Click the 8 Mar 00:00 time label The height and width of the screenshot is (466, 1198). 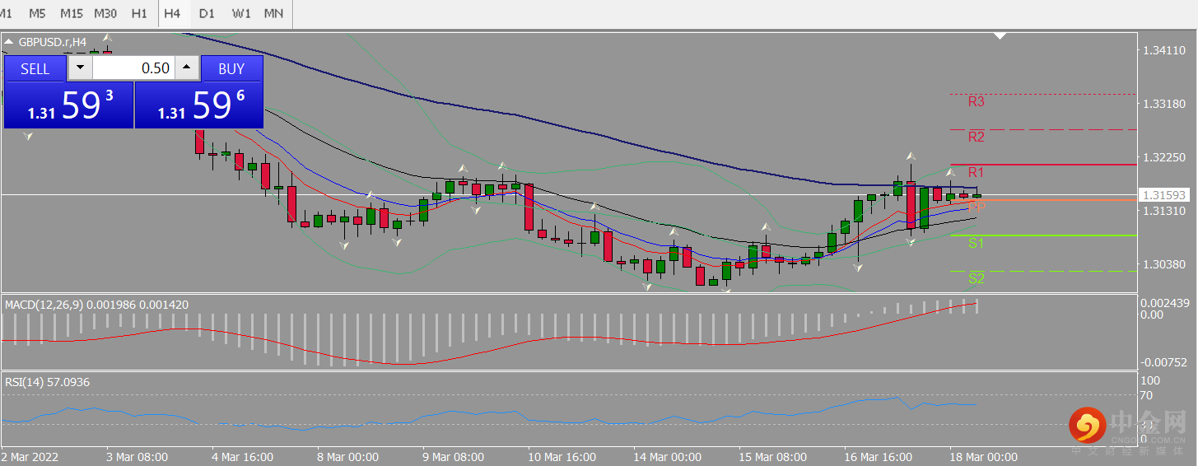[348, 457]
